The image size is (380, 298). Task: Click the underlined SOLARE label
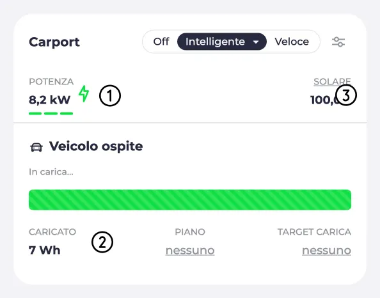click(332, 82)
